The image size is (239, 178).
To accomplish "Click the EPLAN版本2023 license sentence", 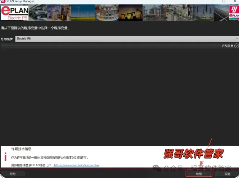I will click(50, 158).
